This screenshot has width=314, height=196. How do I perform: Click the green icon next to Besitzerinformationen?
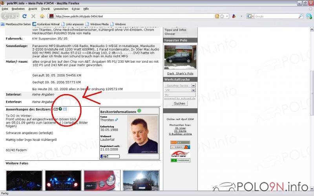click(x=139, y=111)
